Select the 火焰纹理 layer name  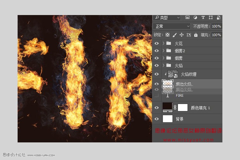pyautogui.click(x=188, y=74)
